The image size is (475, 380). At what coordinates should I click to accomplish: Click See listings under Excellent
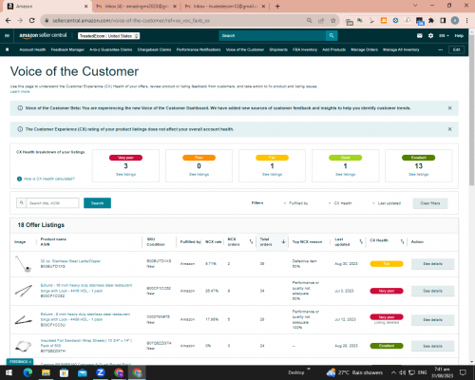418,175
